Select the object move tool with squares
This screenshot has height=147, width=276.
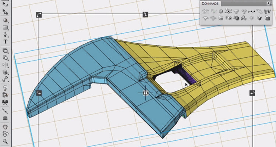point(5,12)
